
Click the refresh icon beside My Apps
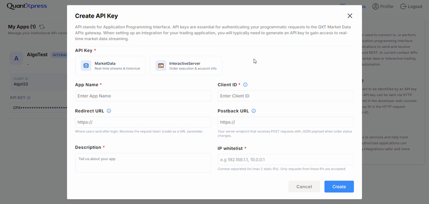[x=42, y=27]
